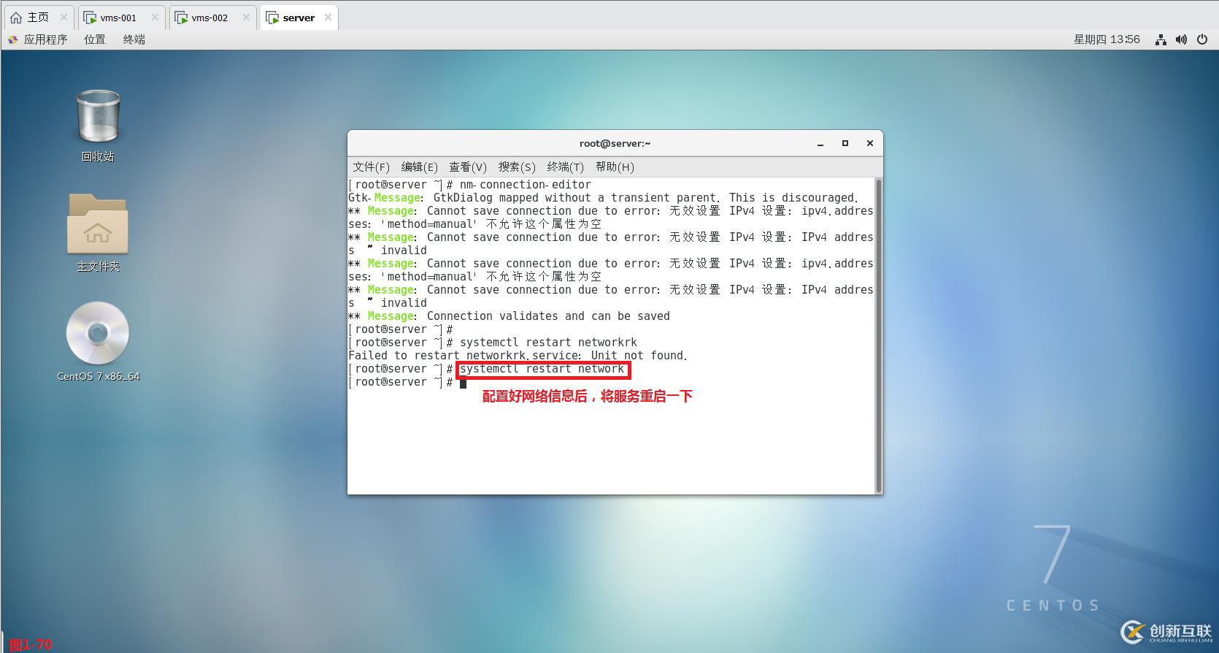This screenshot has width=1219, height=653.
Task: Click the last terminal prompt line with cursor
Action: [407, 382]
